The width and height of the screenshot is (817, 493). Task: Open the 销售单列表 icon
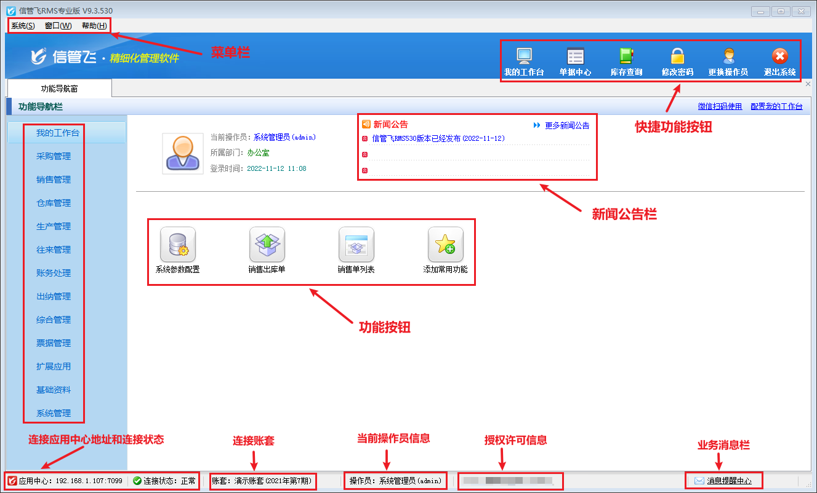[x=356, y=245]
